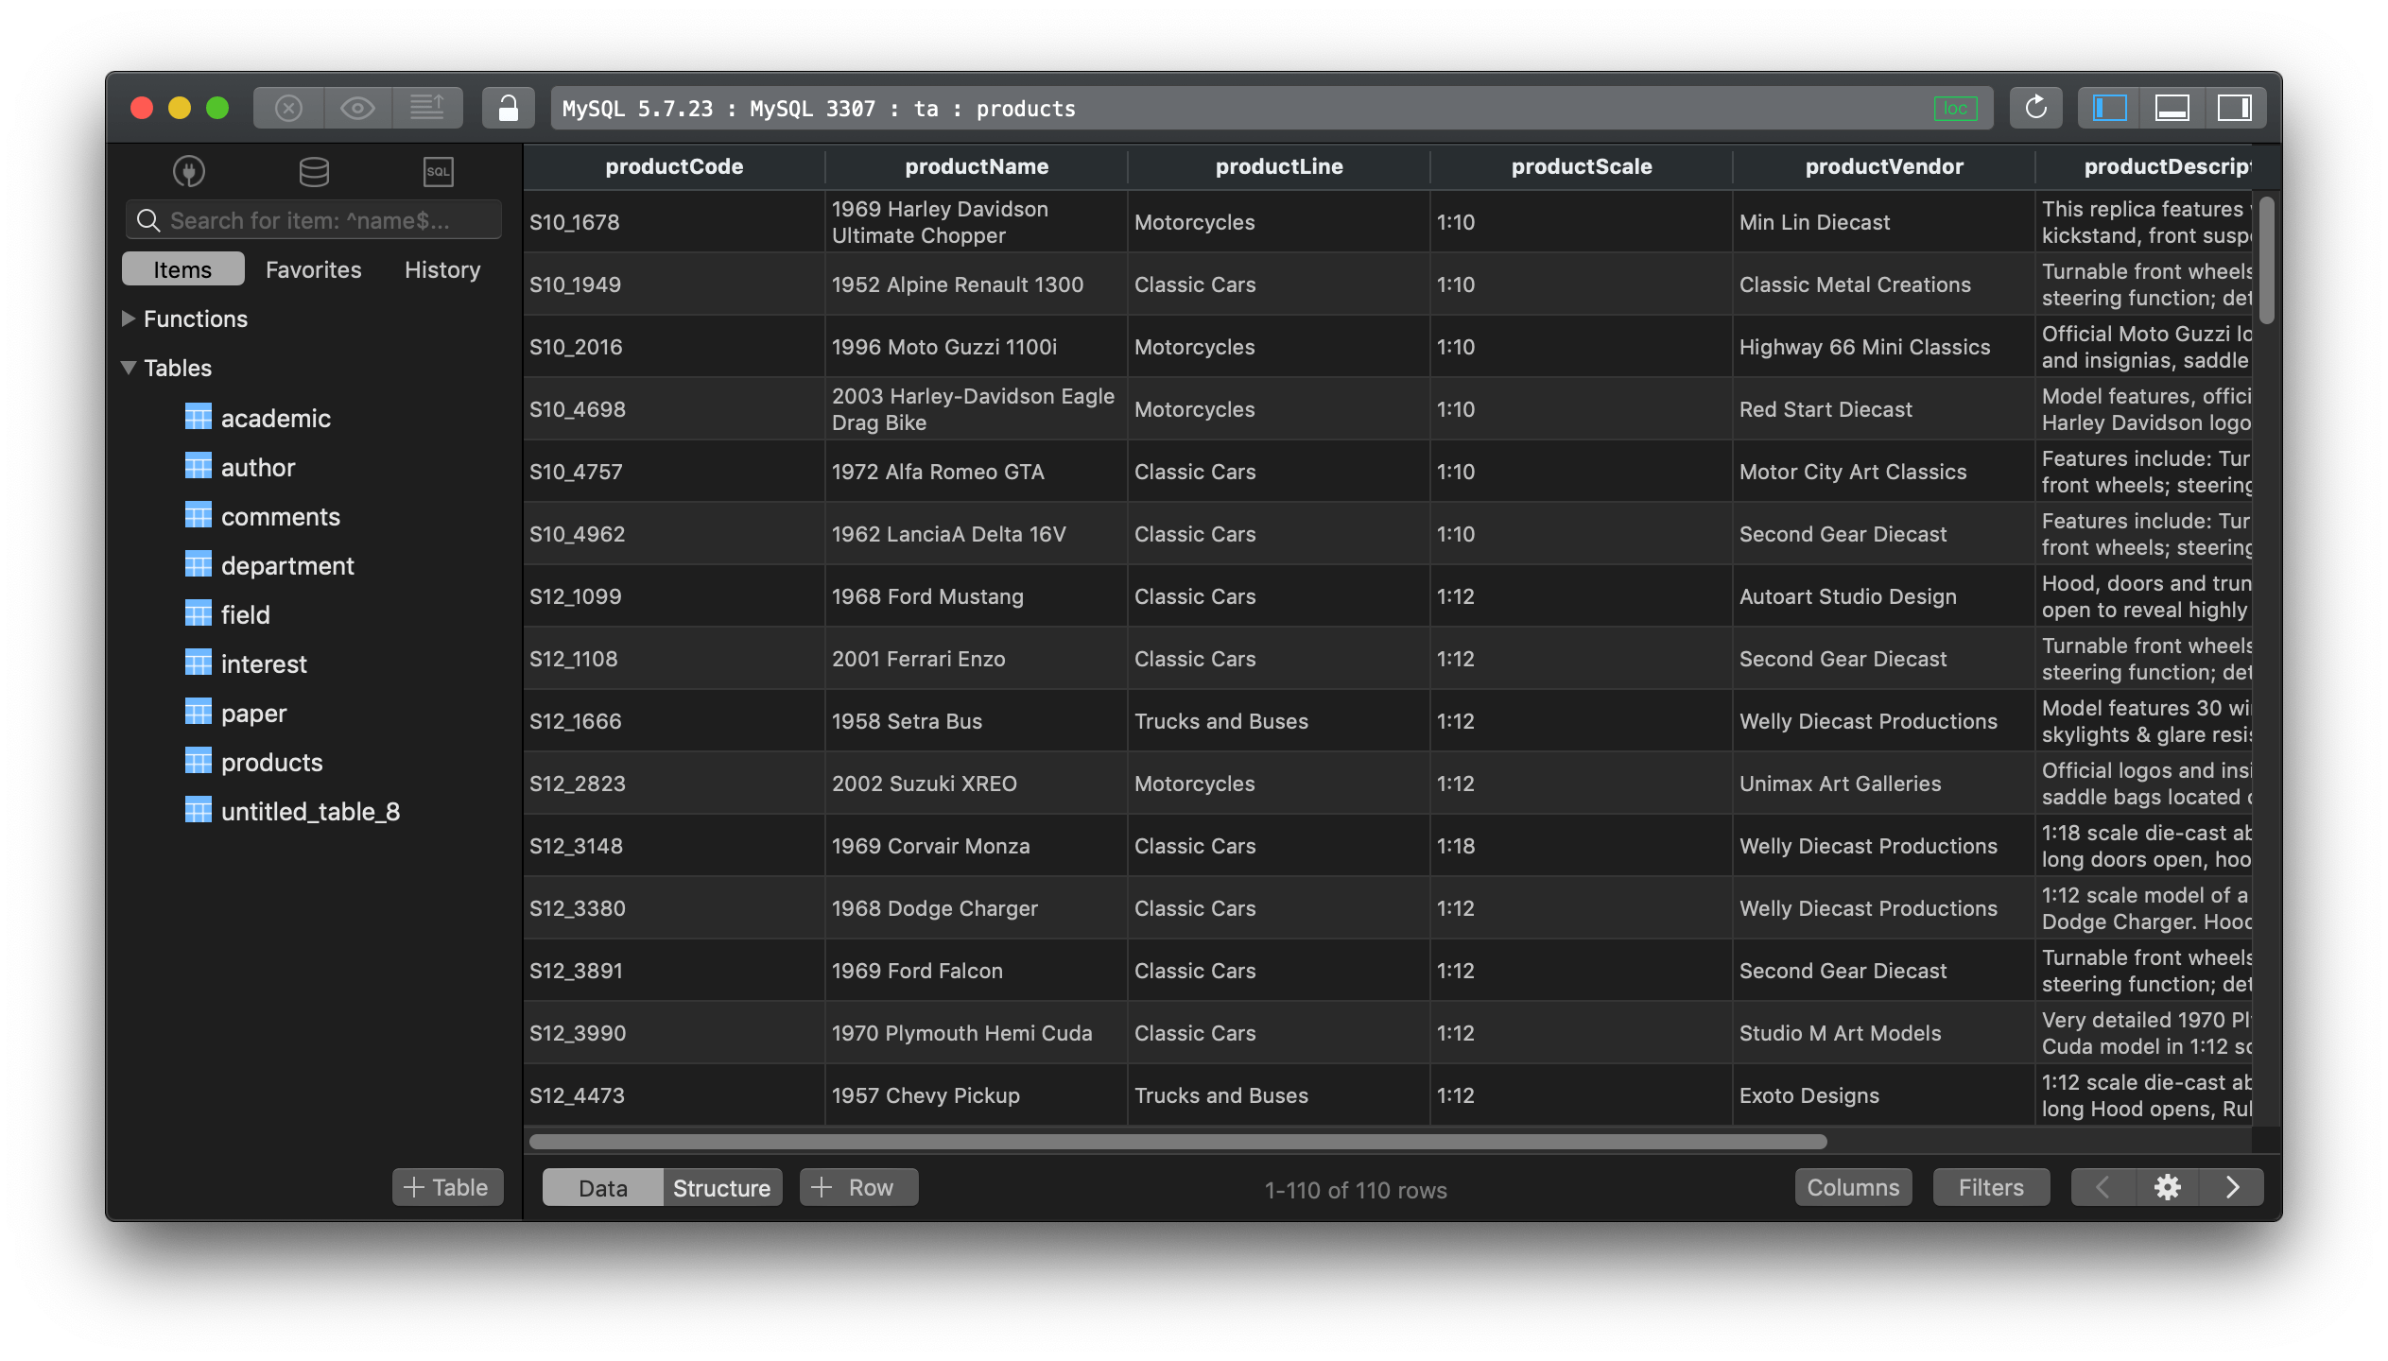Go to next page arrow
The height and width of the screenshot is (1361, 2388).
click(2232, 1187)
